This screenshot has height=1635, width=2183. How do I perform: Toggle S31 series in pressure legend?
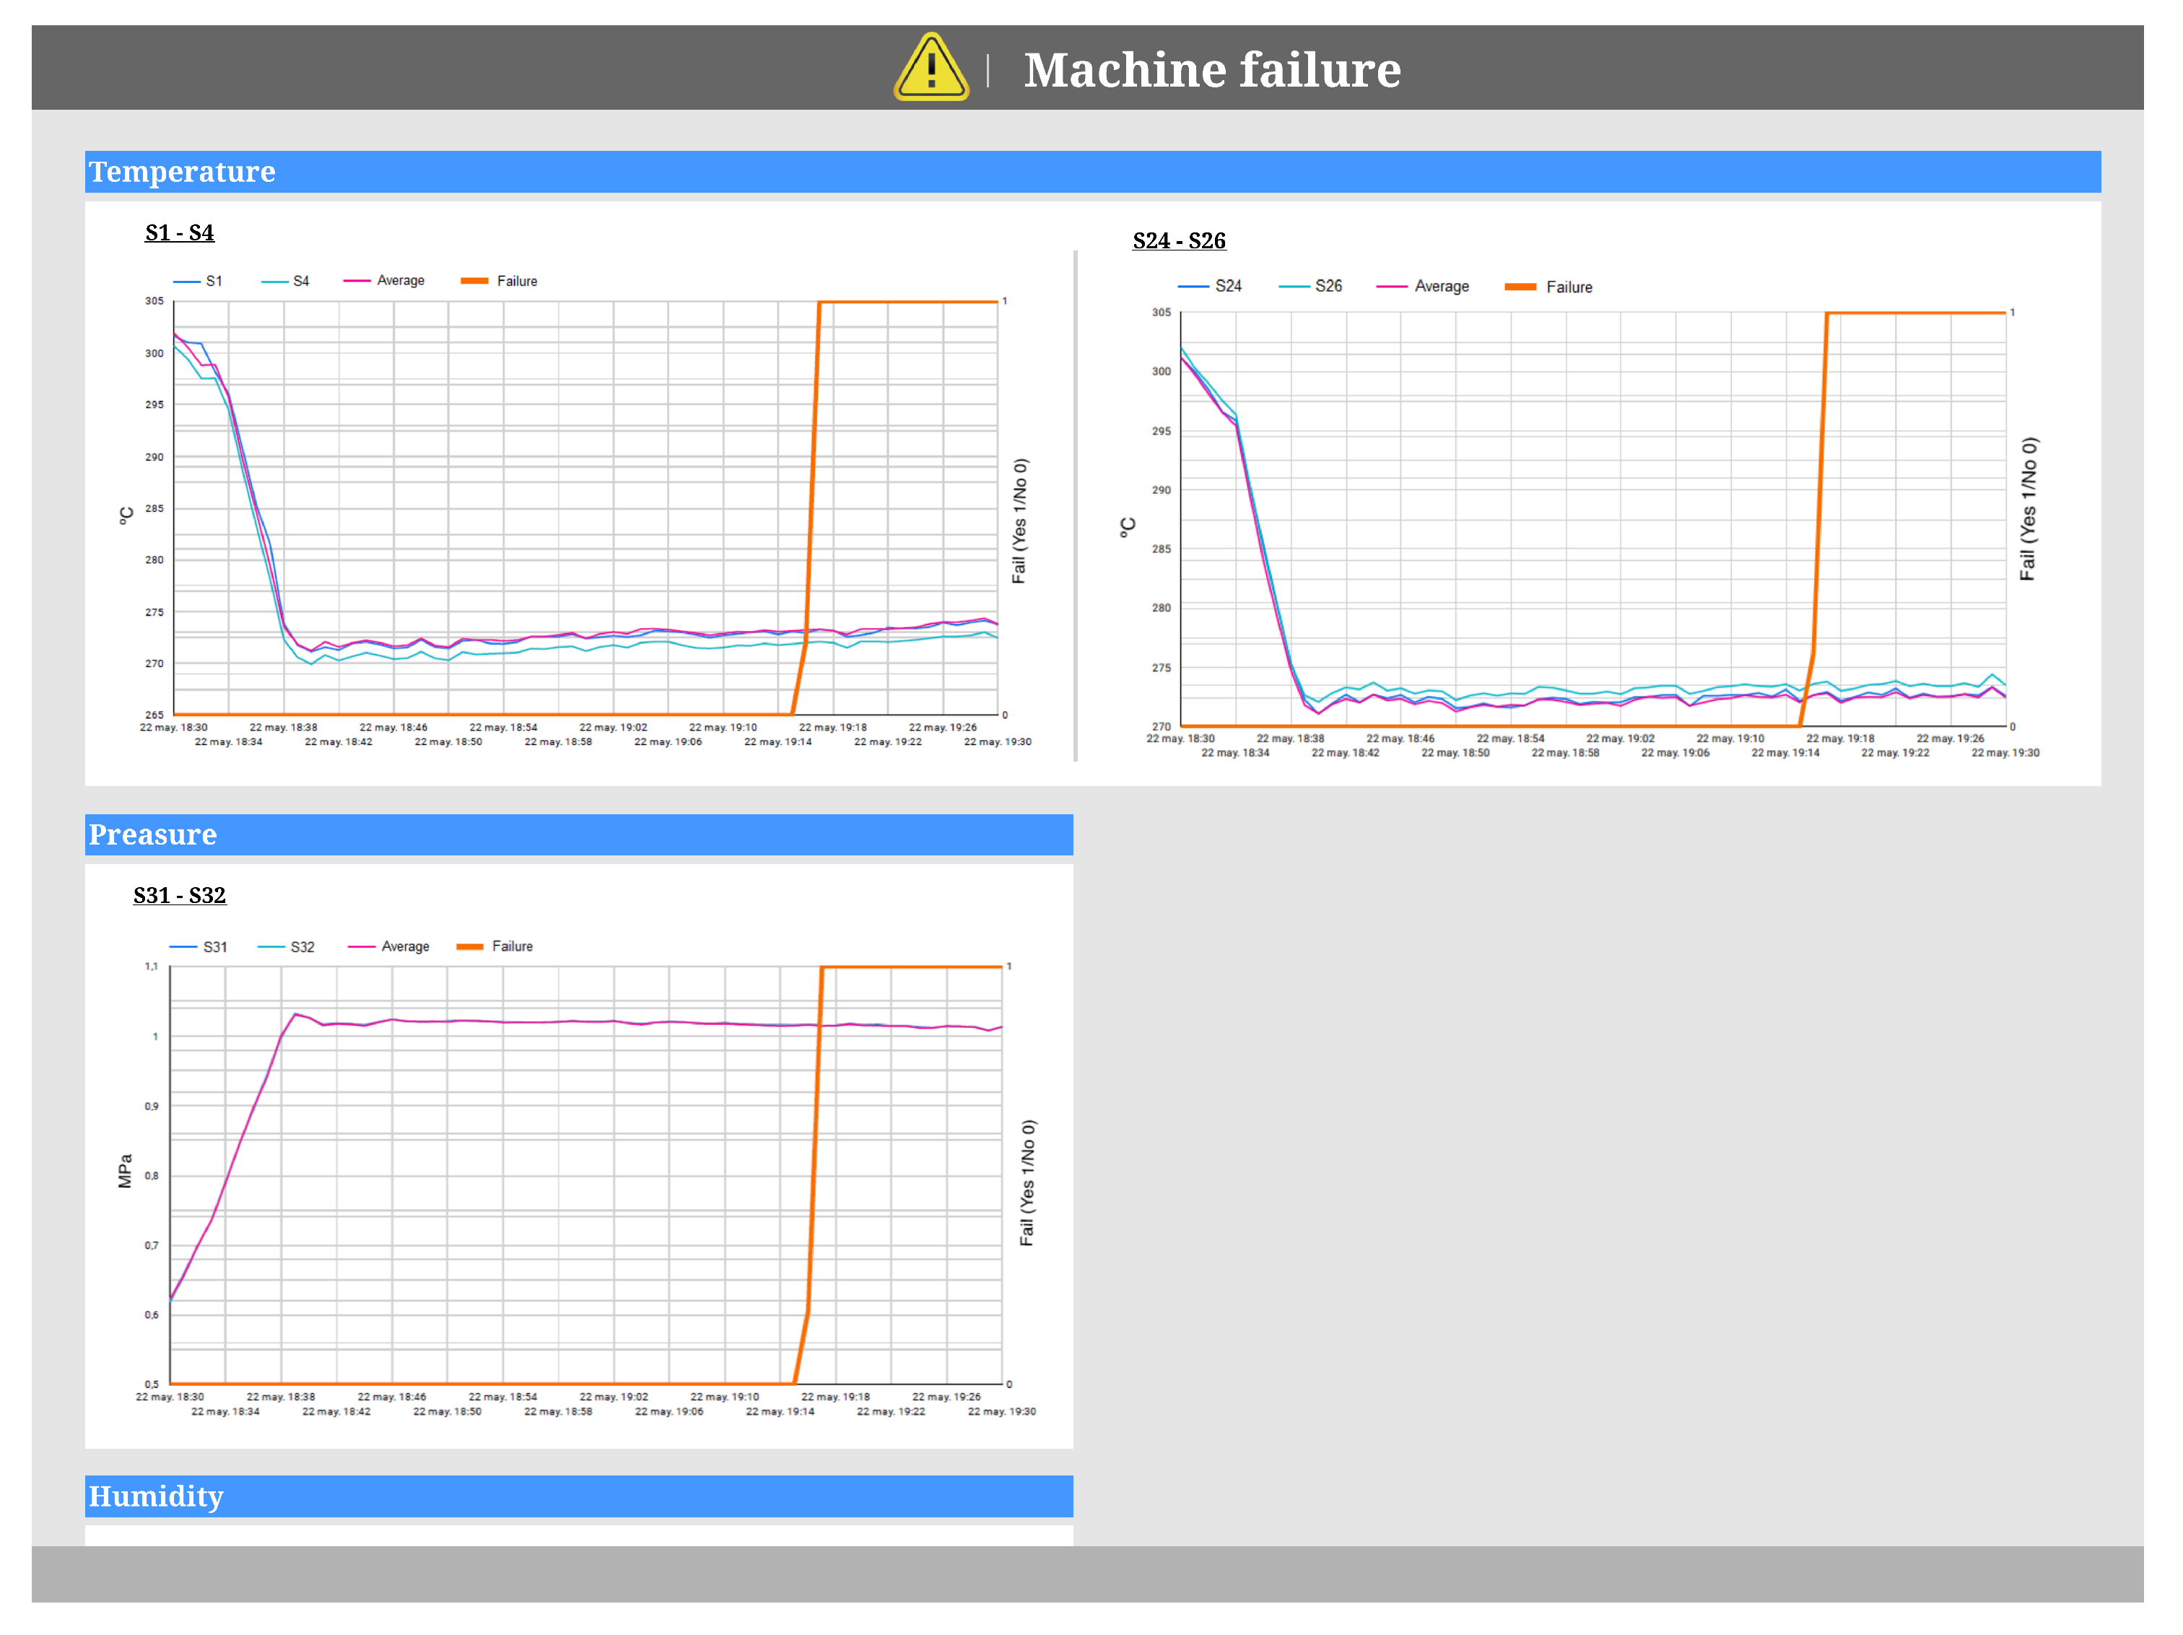pos(214,947)
